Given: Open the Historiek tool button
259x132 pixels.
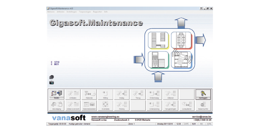Looking at the screenshot, I should tap(89, 95).
